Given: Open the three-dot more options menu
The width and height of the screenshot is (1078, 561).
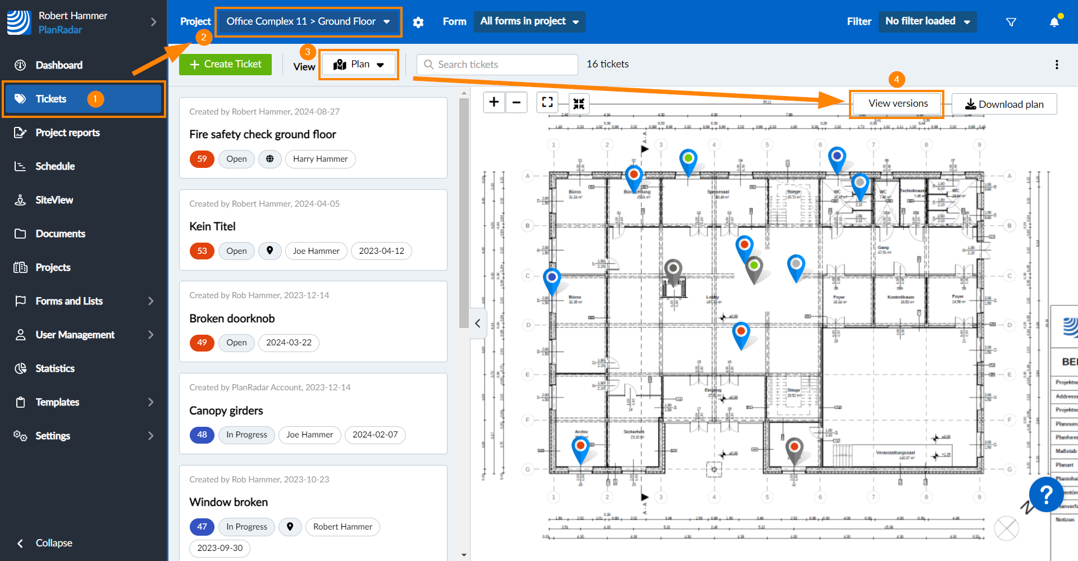Looking at the screenshot, I should click(1057, 65).
